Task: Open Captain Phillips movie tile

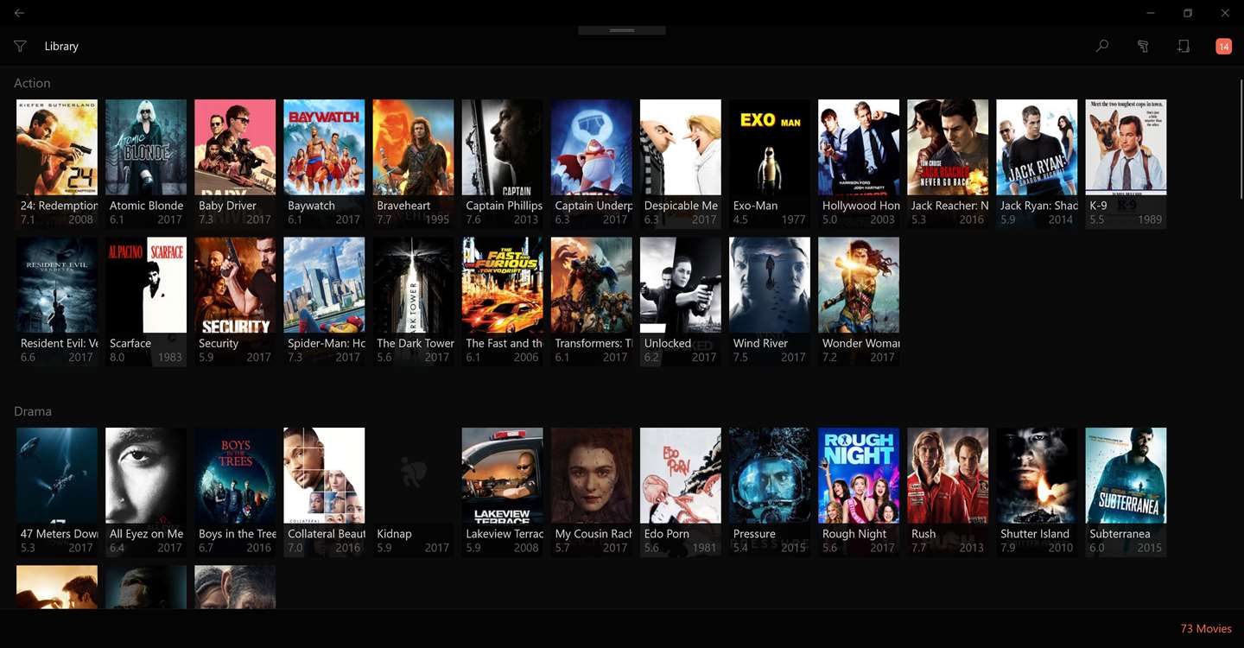Action: 502,164
